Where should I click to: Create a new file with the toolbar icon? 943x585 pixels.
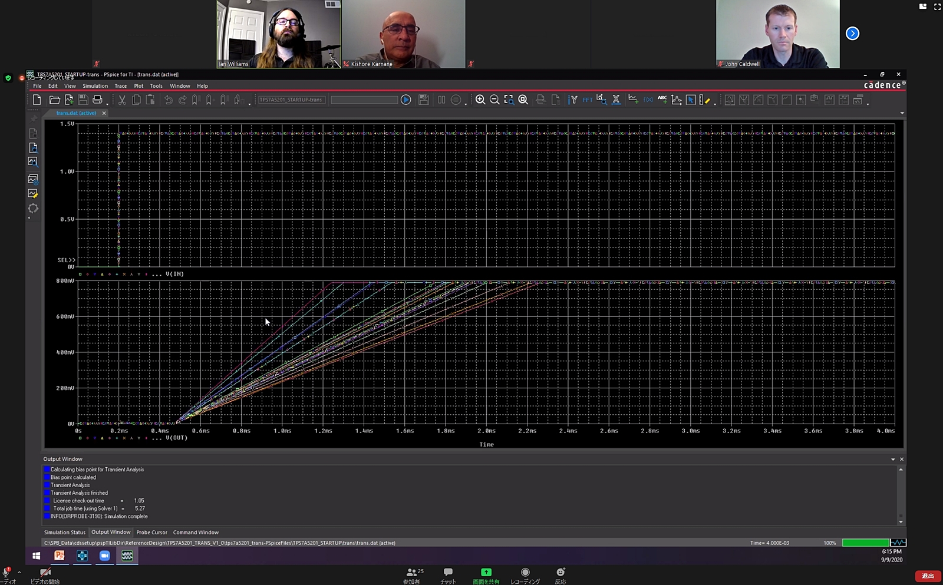point(37,100)
